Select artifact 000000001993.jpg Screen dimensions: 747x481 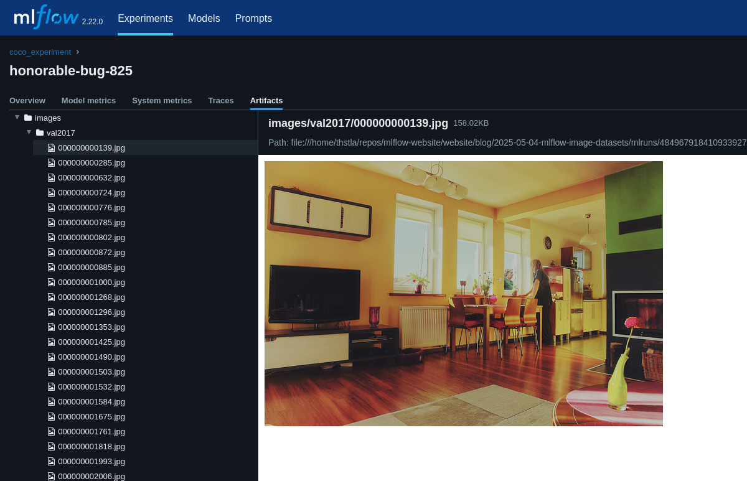click(x=92, y=461)
